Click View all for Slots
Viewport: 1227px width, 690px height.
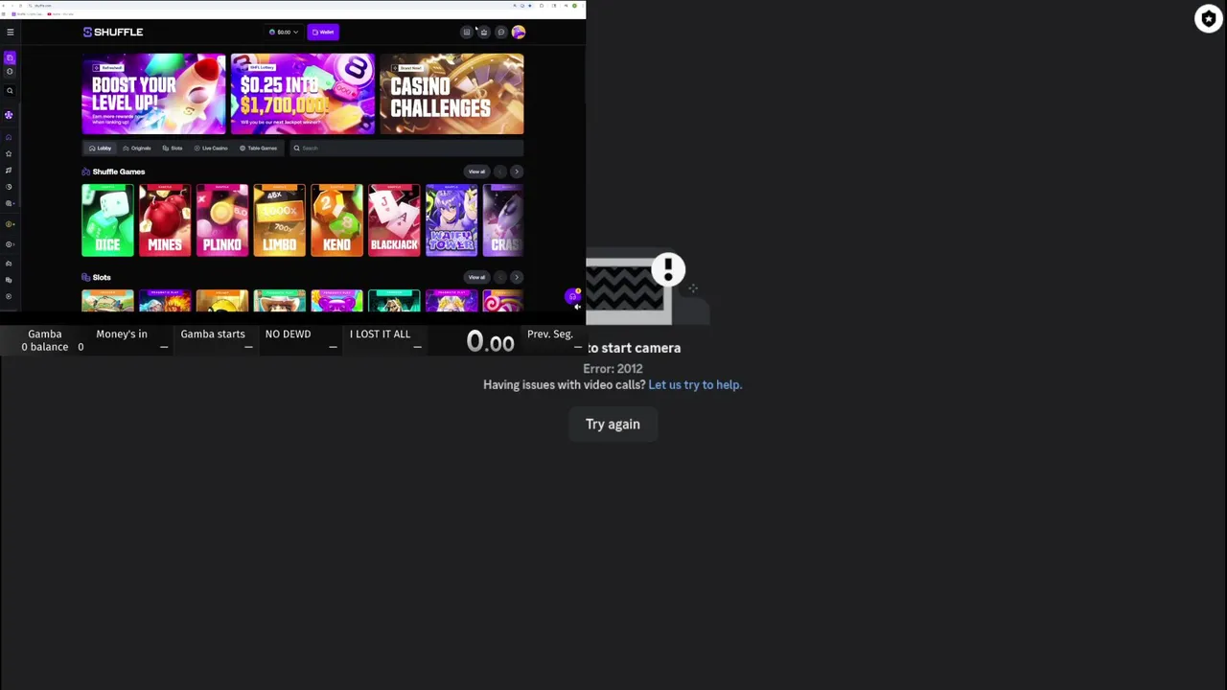476,277
